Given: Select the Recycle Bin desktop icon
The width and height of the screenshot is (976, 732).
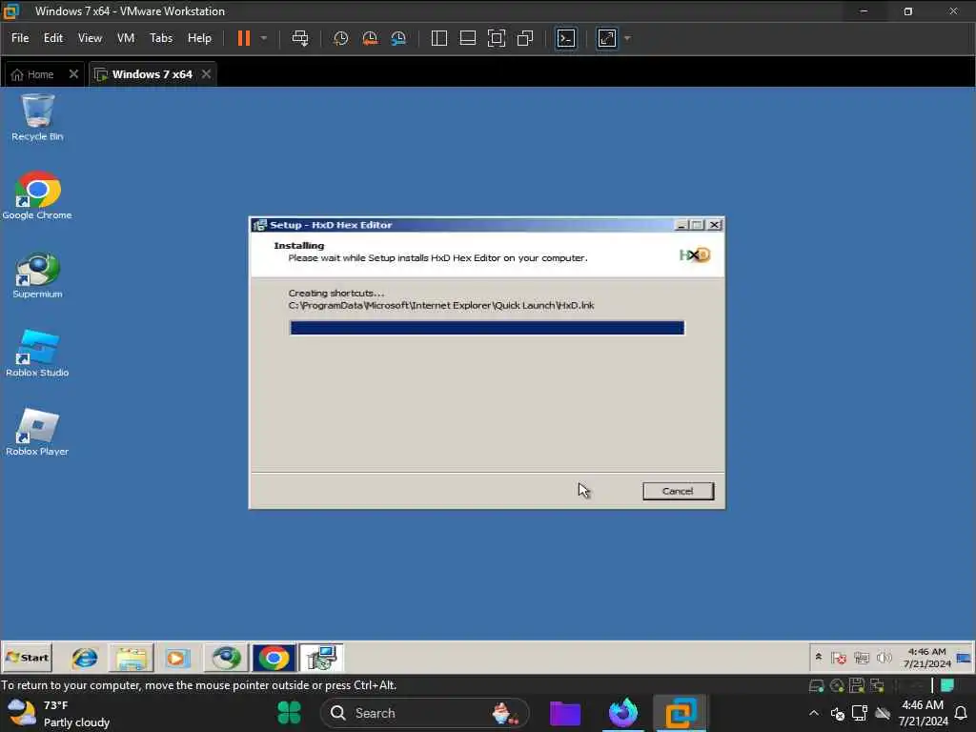Looking at the screenshot, I should click(x=37, y=117).
